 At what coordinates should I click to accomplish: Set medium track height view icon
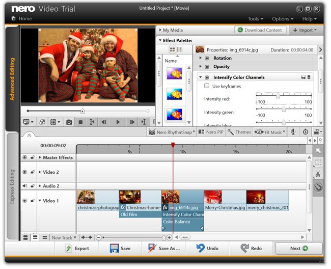pos(35,237)
